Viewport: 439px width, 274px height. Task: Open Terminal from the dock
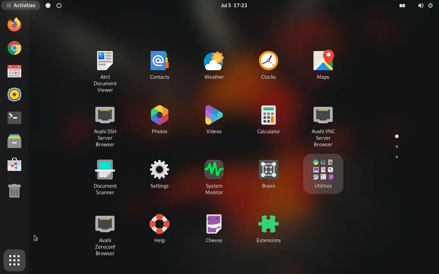click(14, 117)
